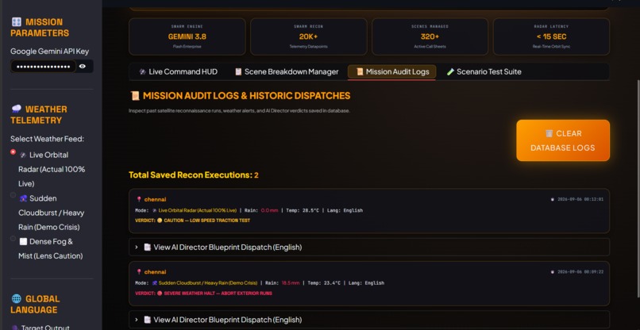Image resolution: width=640 pixels, height=330 pixels.
Task: Click the 18.5 mm rain value
Action: click(x=291, y=283)
